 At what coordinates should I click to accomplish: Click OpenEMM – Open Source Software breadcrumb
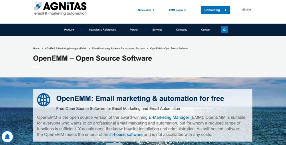pyautogui.click(x=169, y=49)
